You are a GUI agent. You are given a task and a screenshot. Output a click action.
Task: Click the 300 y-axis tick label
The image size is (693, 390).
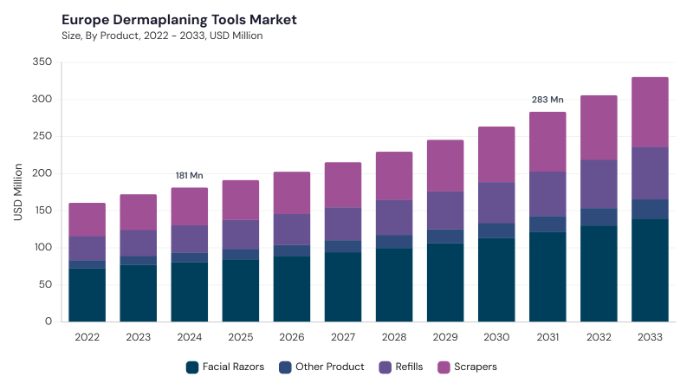coord(42,99)
